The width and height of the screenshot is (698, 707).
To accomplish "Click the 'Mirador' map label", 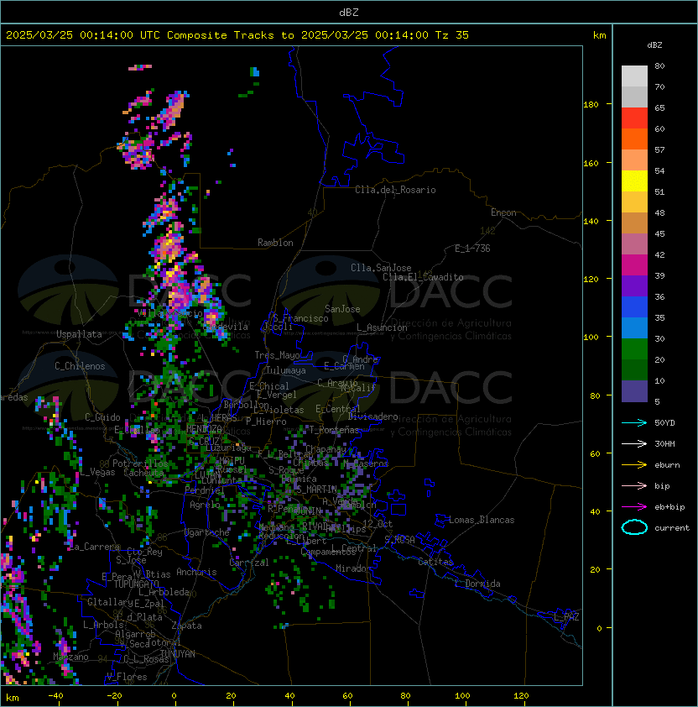I will (353, 568).
